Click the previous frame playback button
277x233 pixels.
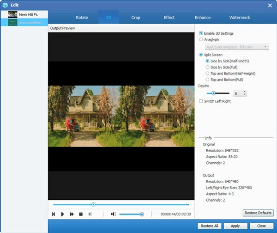tap(54, 214)
